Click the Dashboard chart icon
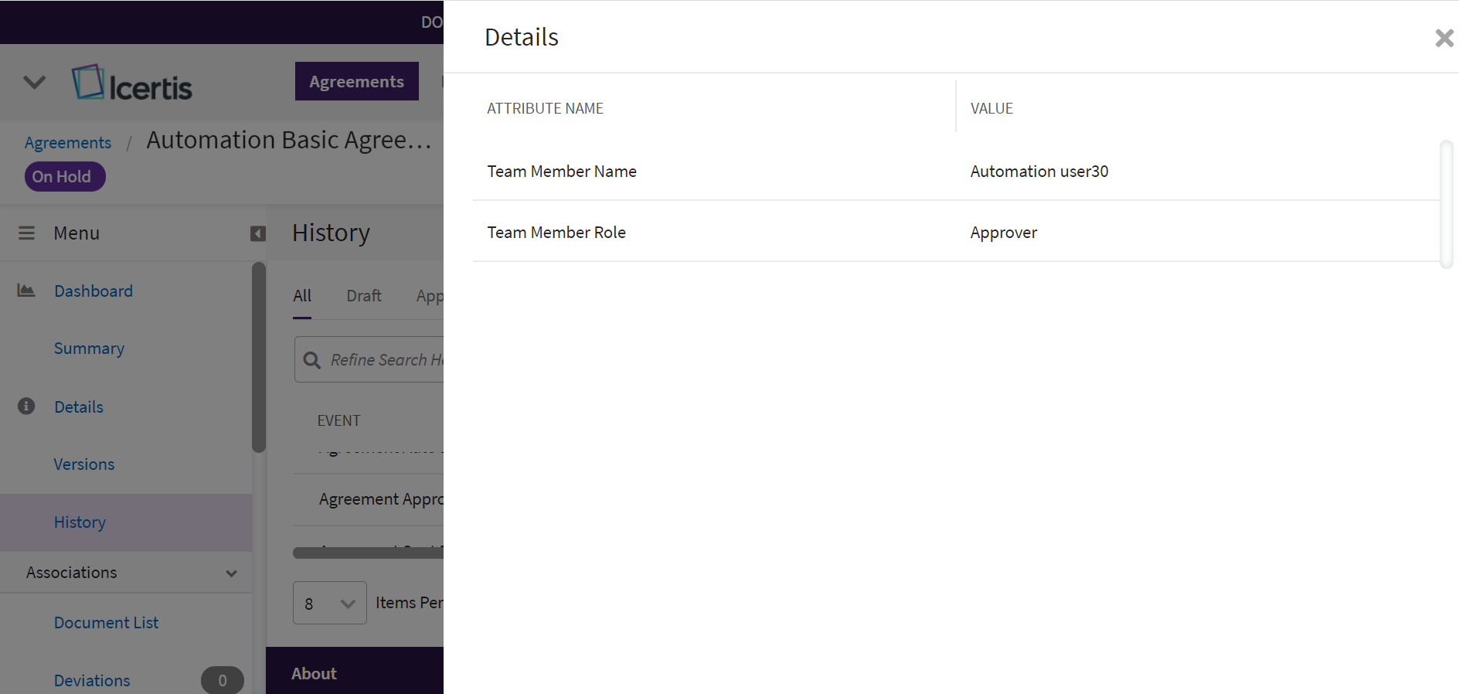Image resolution: width=1459 pixels, height=694 pixels. (x=26, y=291)
